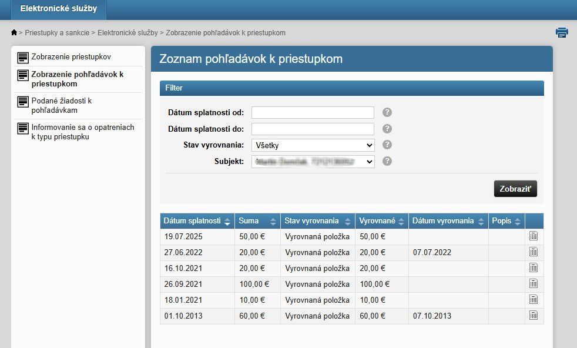The height and width of the screenshot is (348, 577).
Task: Click help icon beside Subjekt
Action: pyautogui.click(x=387, y=161)
